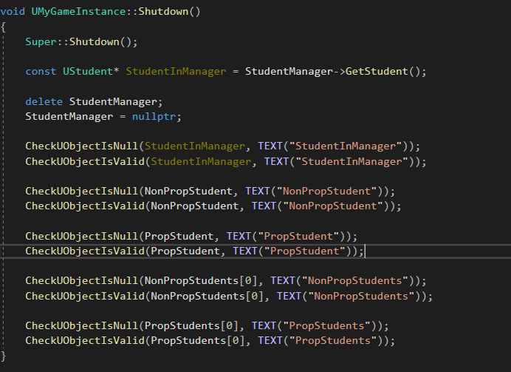Screen dimensions: 511x372
Task: Click the StudentInManager variable declaration
Action: (176, 72)
